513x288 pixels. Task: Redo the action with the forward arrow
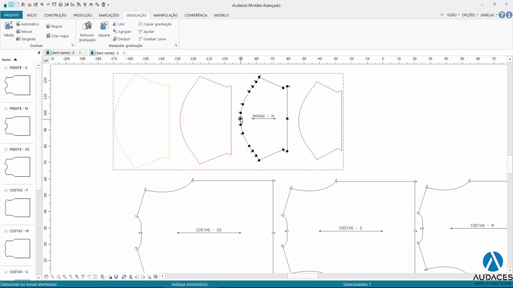48,4
